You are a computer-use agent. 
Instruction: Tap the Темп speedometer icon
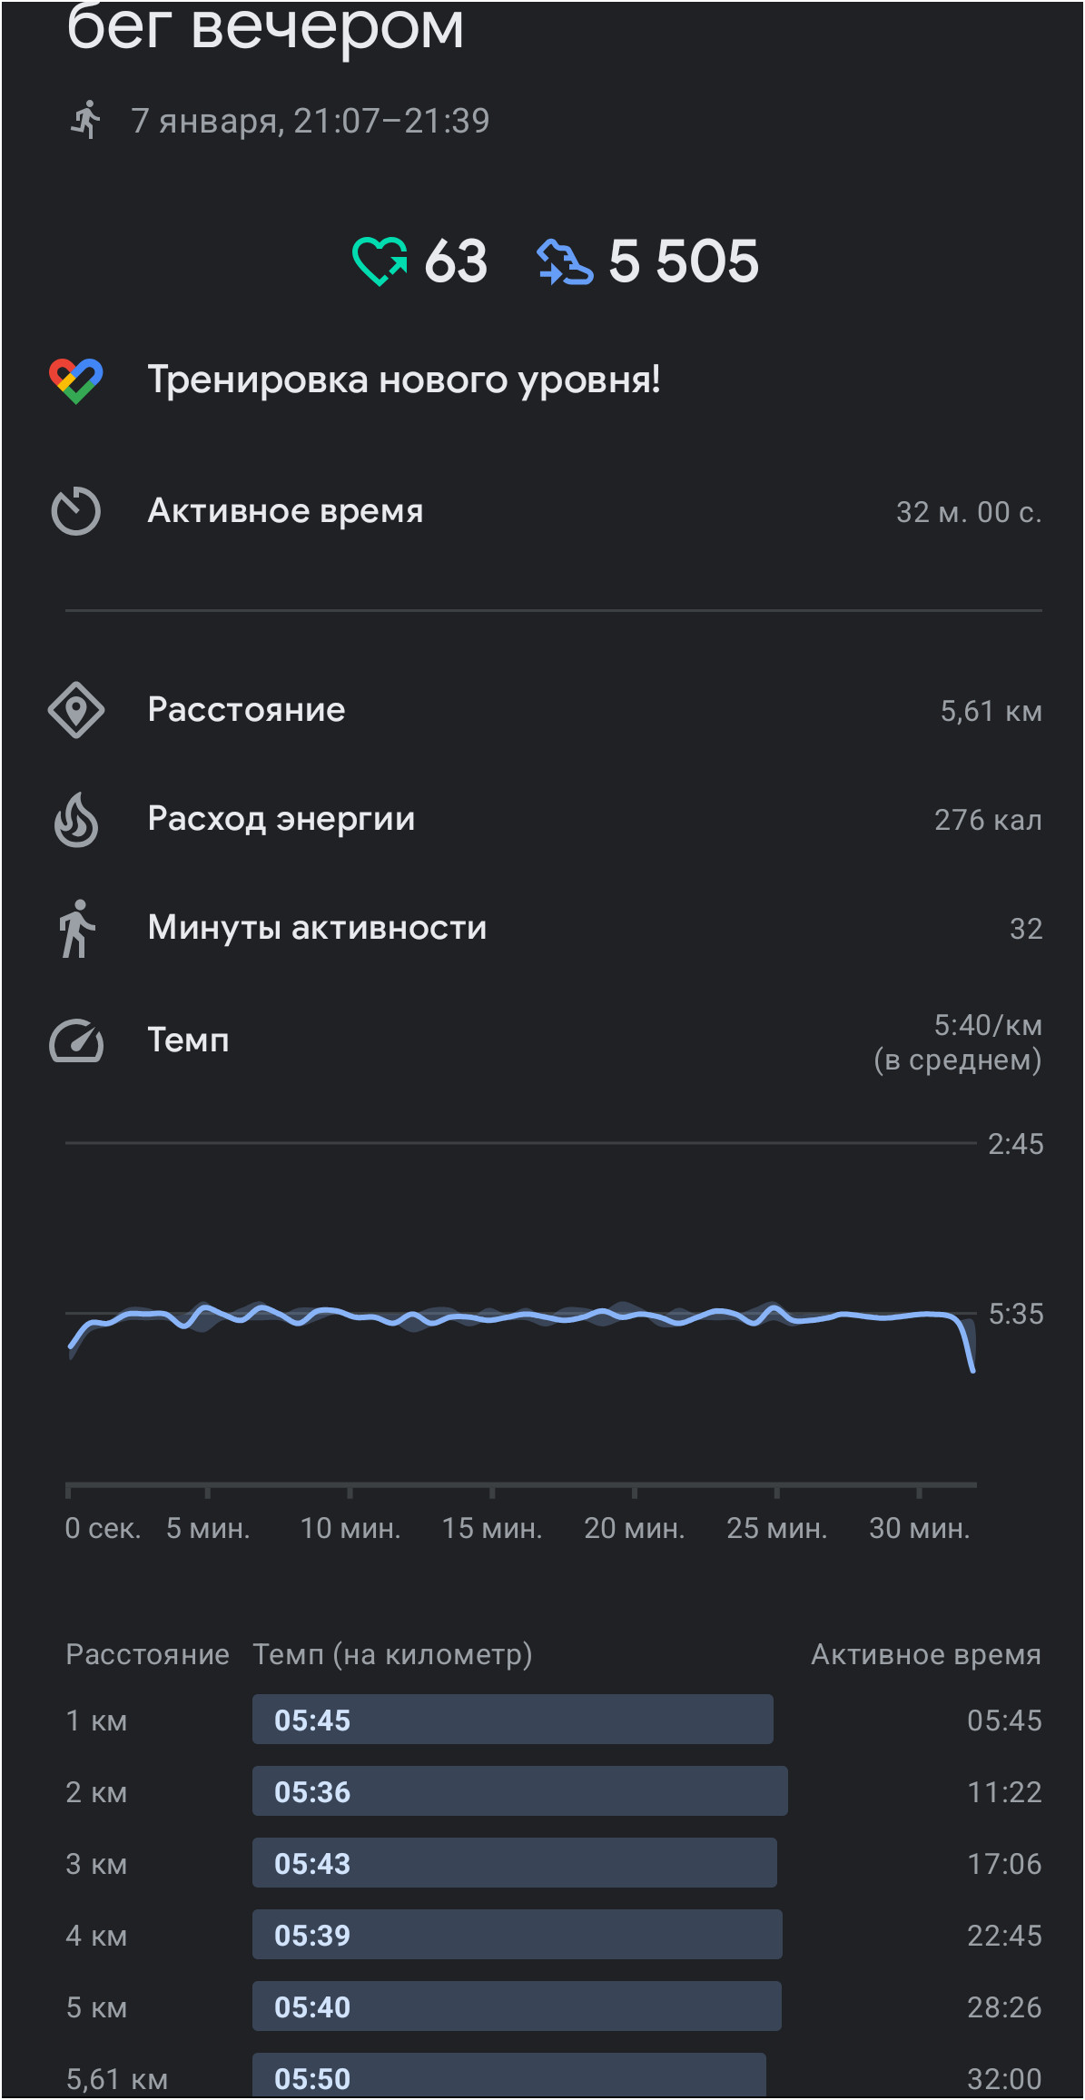click(x=76, y=1040)
